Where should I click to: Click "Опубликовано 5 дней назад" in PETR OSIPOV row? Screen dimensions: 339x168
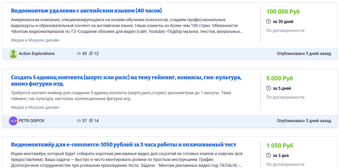pyautogui.click(x=304, y=120)
